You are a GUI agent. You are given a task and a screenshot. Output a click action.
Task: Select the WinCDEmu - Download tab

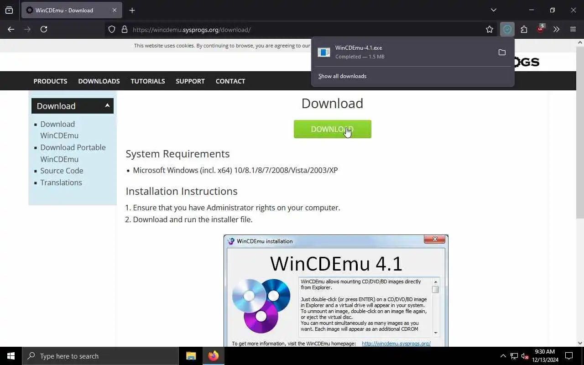[x=71, y=10]
